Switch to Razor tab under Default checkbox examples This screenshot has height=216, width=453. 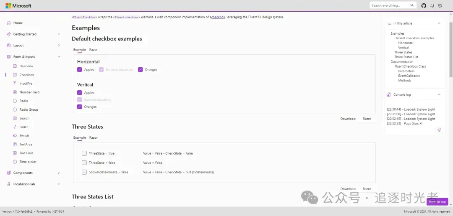click(x=93, y=50)
